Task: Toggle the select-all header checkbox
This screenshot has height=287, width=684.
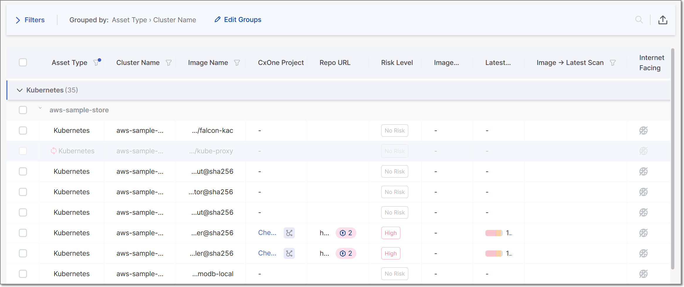Action: click(23, 63)
